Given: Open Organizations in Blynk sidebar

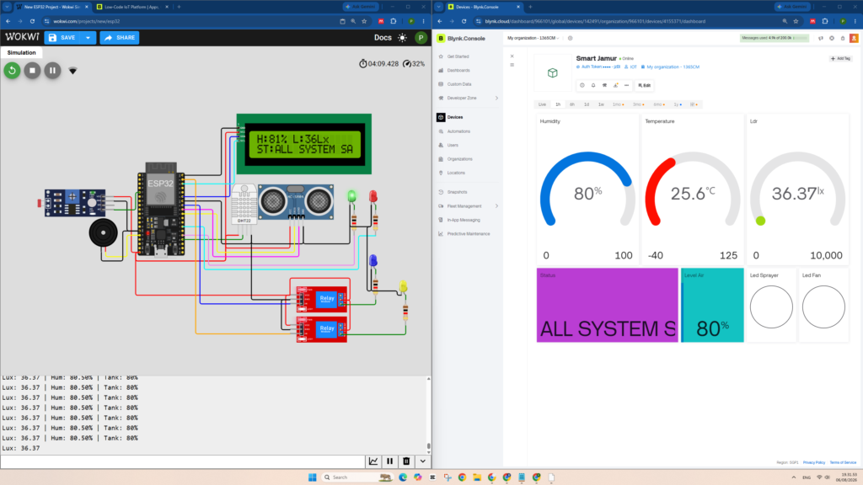Looking at the screenshot, I should point(459,159).
